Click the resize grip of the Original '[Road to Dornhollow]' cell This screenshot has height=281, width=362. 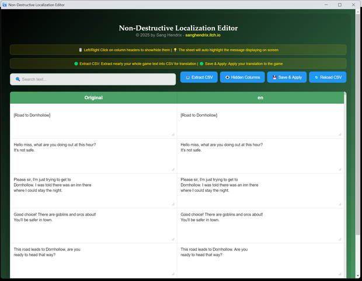pos(173,135)
